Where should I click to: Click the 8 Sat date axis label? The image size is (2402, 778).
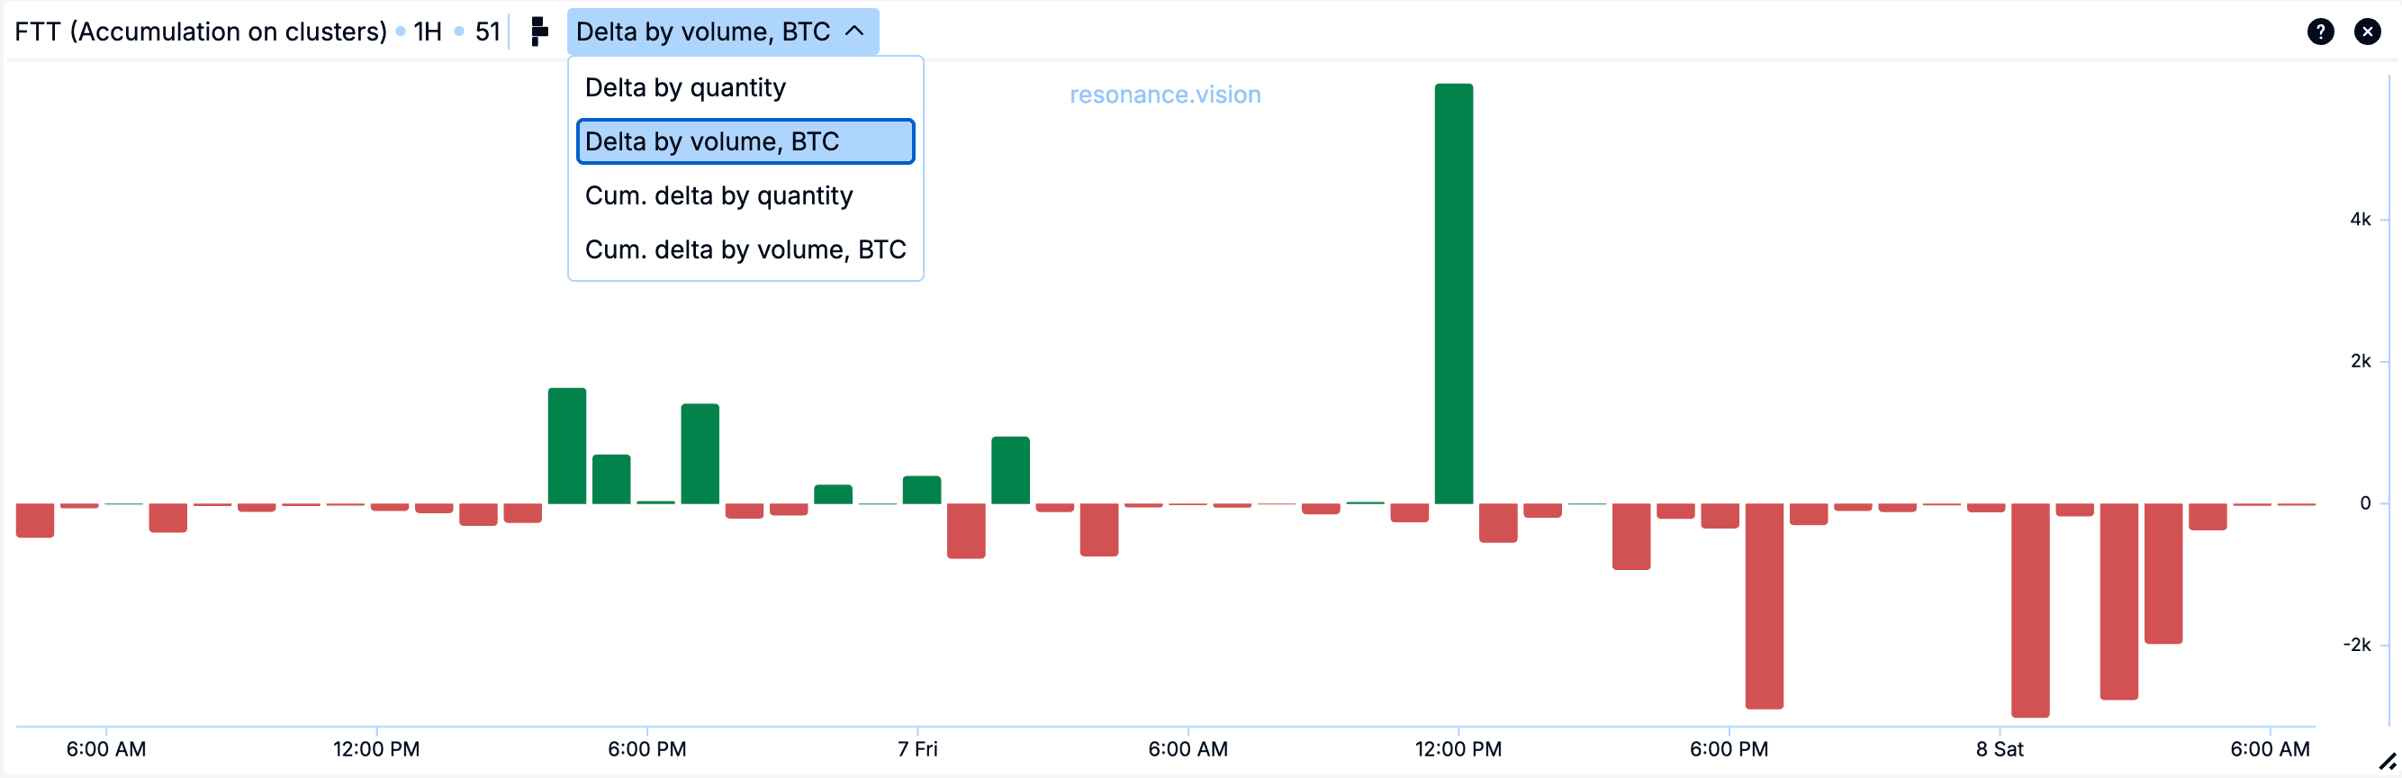2000,749
